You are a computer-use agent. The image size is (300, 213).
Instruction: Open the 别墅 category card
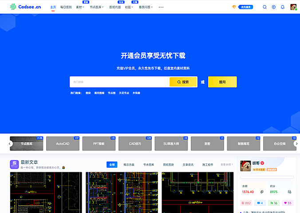(207, 143)
